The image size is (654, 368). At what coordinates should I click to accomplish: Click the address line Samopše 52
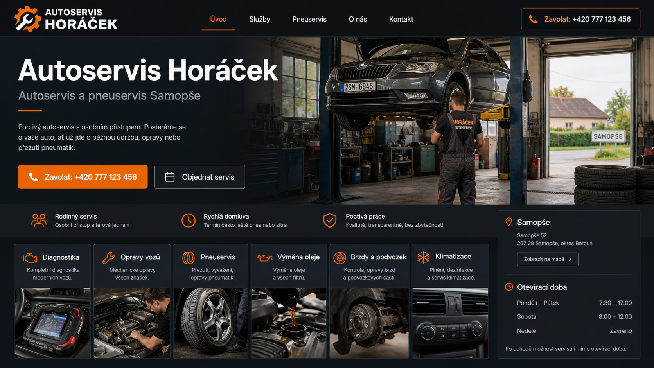532,235
